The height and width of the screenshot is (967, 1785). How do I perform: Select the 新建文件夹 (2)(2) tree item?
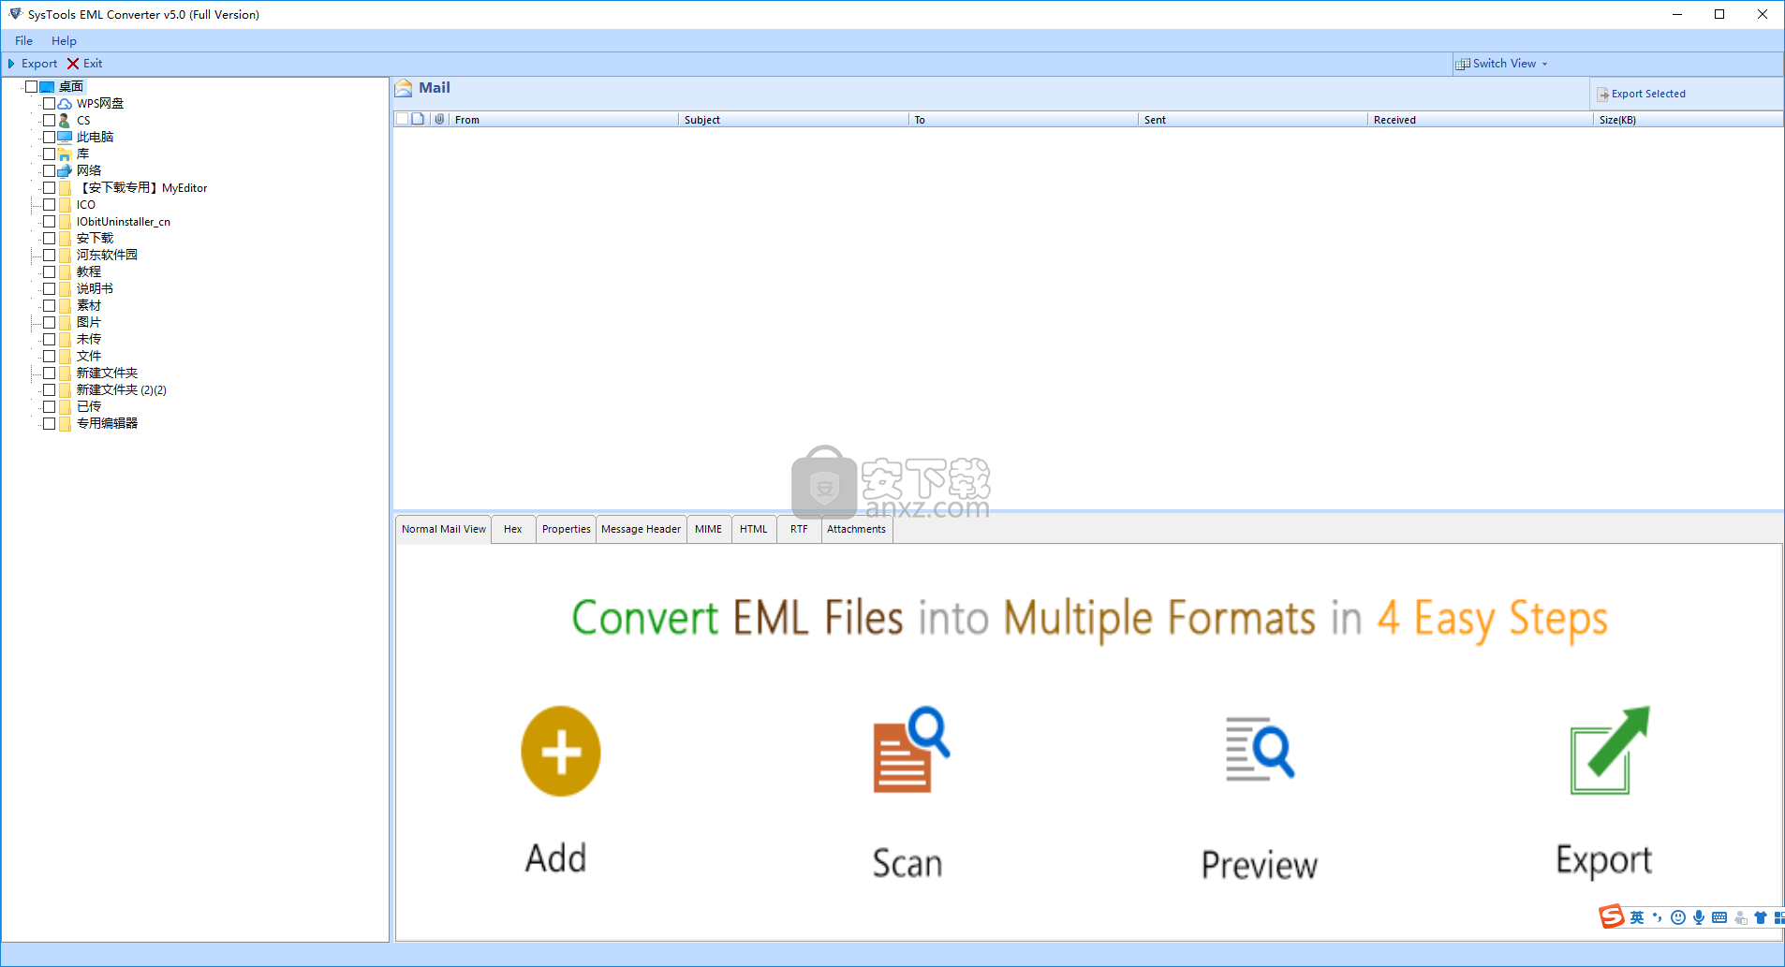(122, 390)
